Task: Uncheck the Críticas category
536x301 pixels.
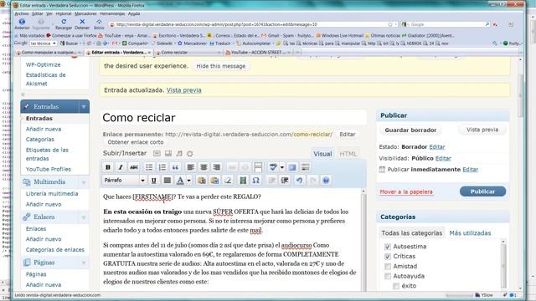Action: point(387,257)
